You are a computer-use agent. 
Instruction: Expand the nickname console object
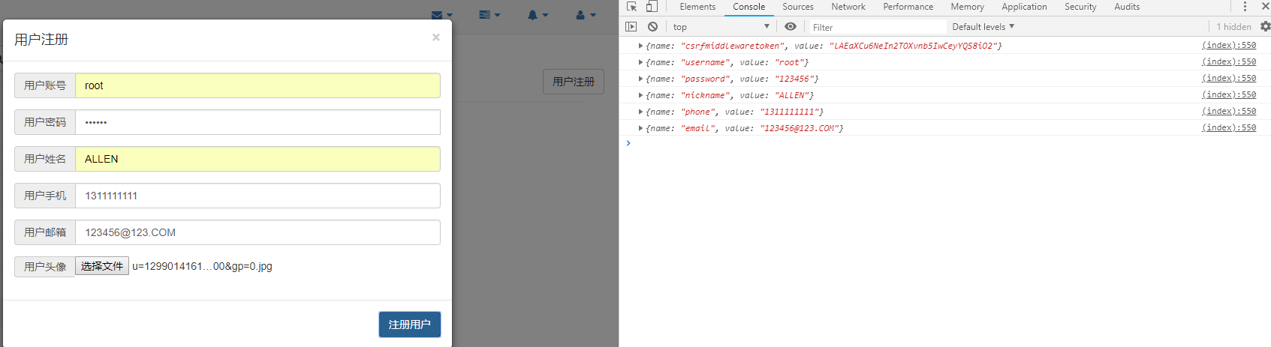click(x=640, y=95)
